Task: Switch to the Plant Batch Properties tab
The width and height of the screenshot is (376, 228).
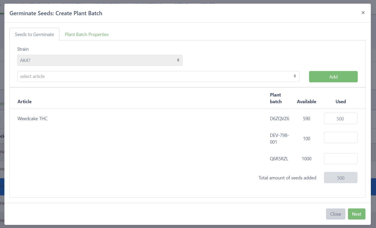Action: (87, 34)
